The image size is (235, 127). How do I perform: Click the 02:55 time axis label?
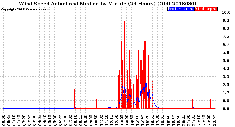click(x=29, y=120)
